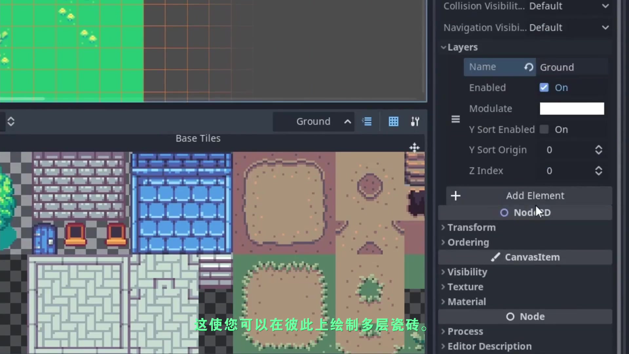This screenshot has width=629, height=354.
Task: Disable the Ground layer Enabled checkbox
Action: pos(544,87)
